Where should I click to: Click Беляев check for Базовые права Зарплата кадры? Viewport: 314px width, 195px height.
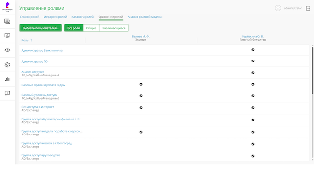[x=141, y=84]
